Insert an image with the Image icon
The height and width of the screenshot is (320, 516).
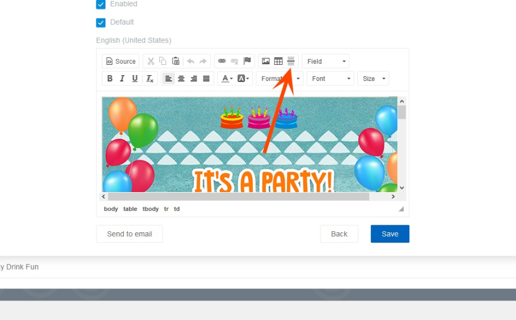coord(265,61)
